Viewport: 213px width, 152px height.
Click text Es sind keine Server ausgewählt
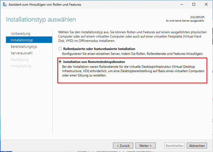pyautogui.click(x=185, y=21)
